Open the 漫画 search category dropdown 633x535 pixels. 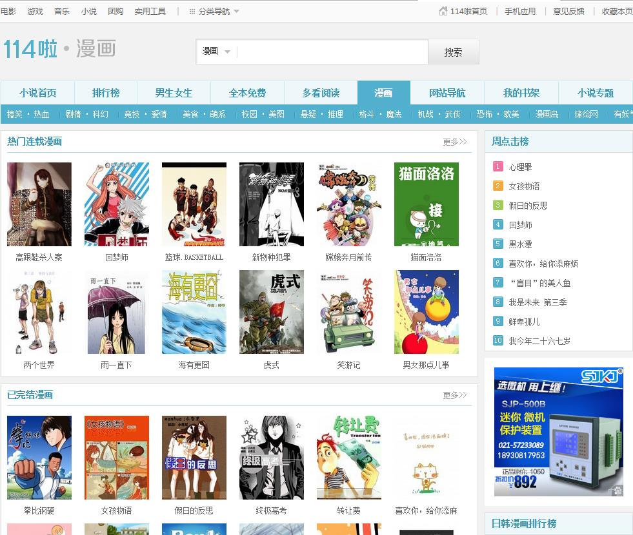coord(216,51)
